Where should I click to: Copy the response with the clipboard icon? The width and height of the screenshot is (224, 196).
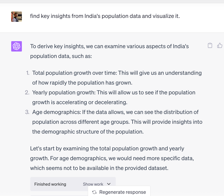210,46
